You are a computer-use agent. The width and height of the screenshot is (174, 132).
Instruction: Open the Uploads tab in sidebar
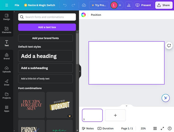pyautogui.click(x=7, y=69)
